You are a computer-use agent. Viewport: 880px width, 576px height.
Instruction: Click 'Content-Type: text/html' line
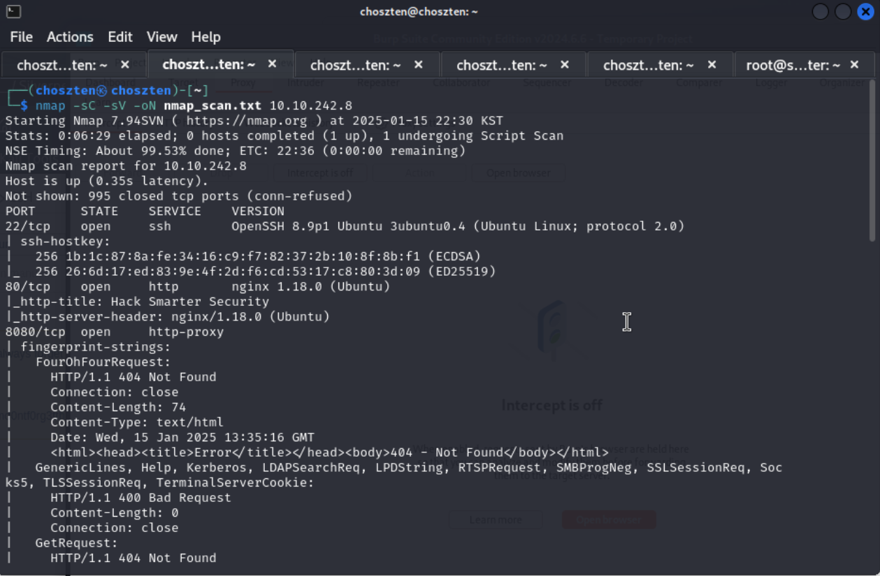[137, 422]
